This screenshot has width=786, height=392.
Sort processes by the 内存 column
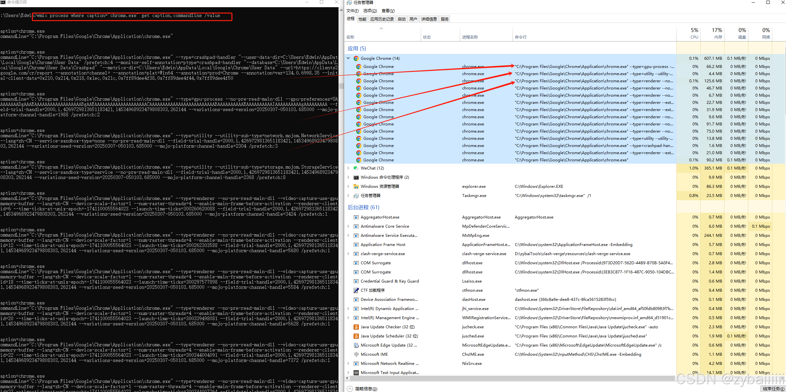coord(717,34)
